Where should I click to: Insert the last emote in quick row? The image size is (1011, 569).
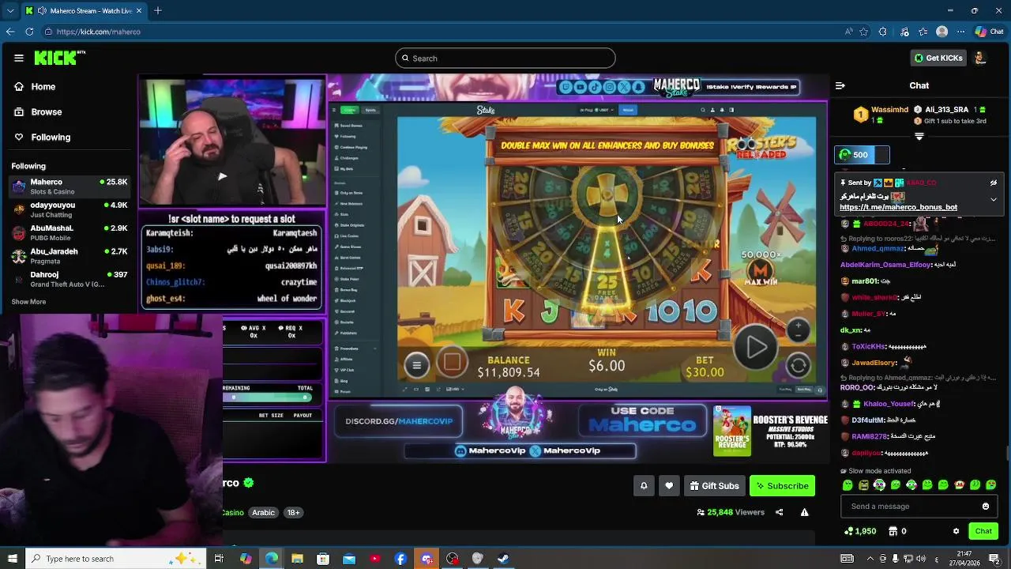[x=992, y=485]
